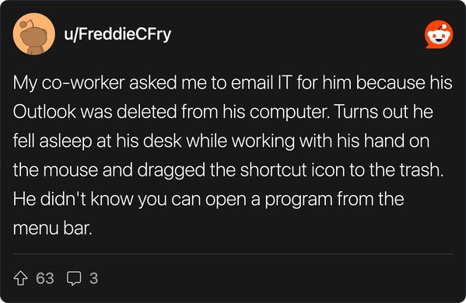Click the phrase "My co-worker" in the post
Screen dimensions: 466x303
coord(68,83)
